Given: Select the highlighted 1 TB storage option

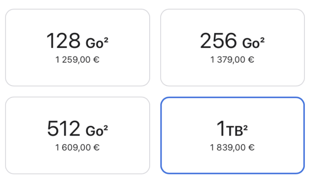Looking at the screenshot, I should [x=232, y=135].
